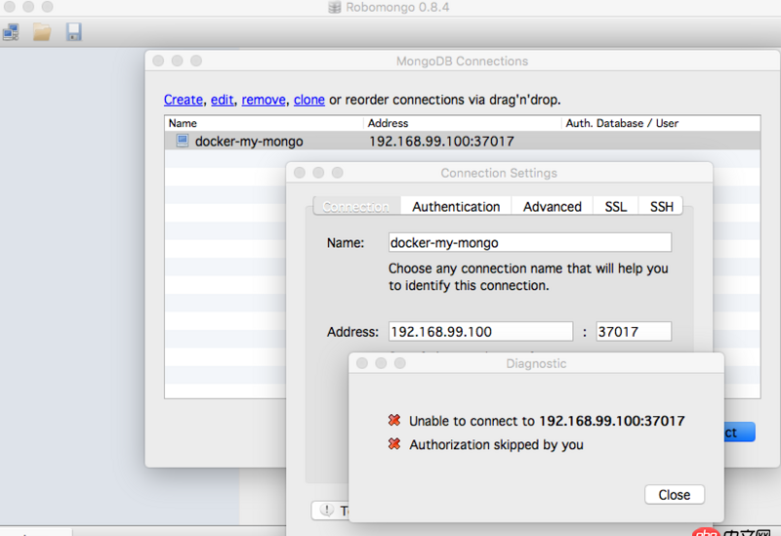This screenshot has height=536, width=781.
Task: Click the Connect toolbar icon in Robomongo
Action: point(11,32)
